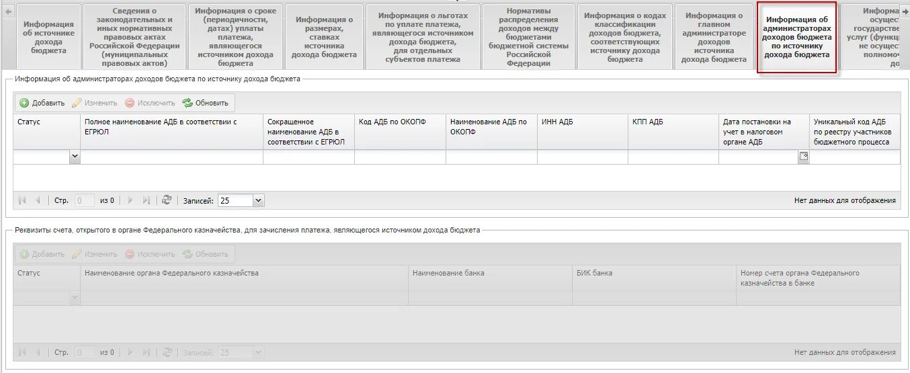
Task: Open the Статус filter dropdown in administrators table
Action: click(x=75, y=157)
